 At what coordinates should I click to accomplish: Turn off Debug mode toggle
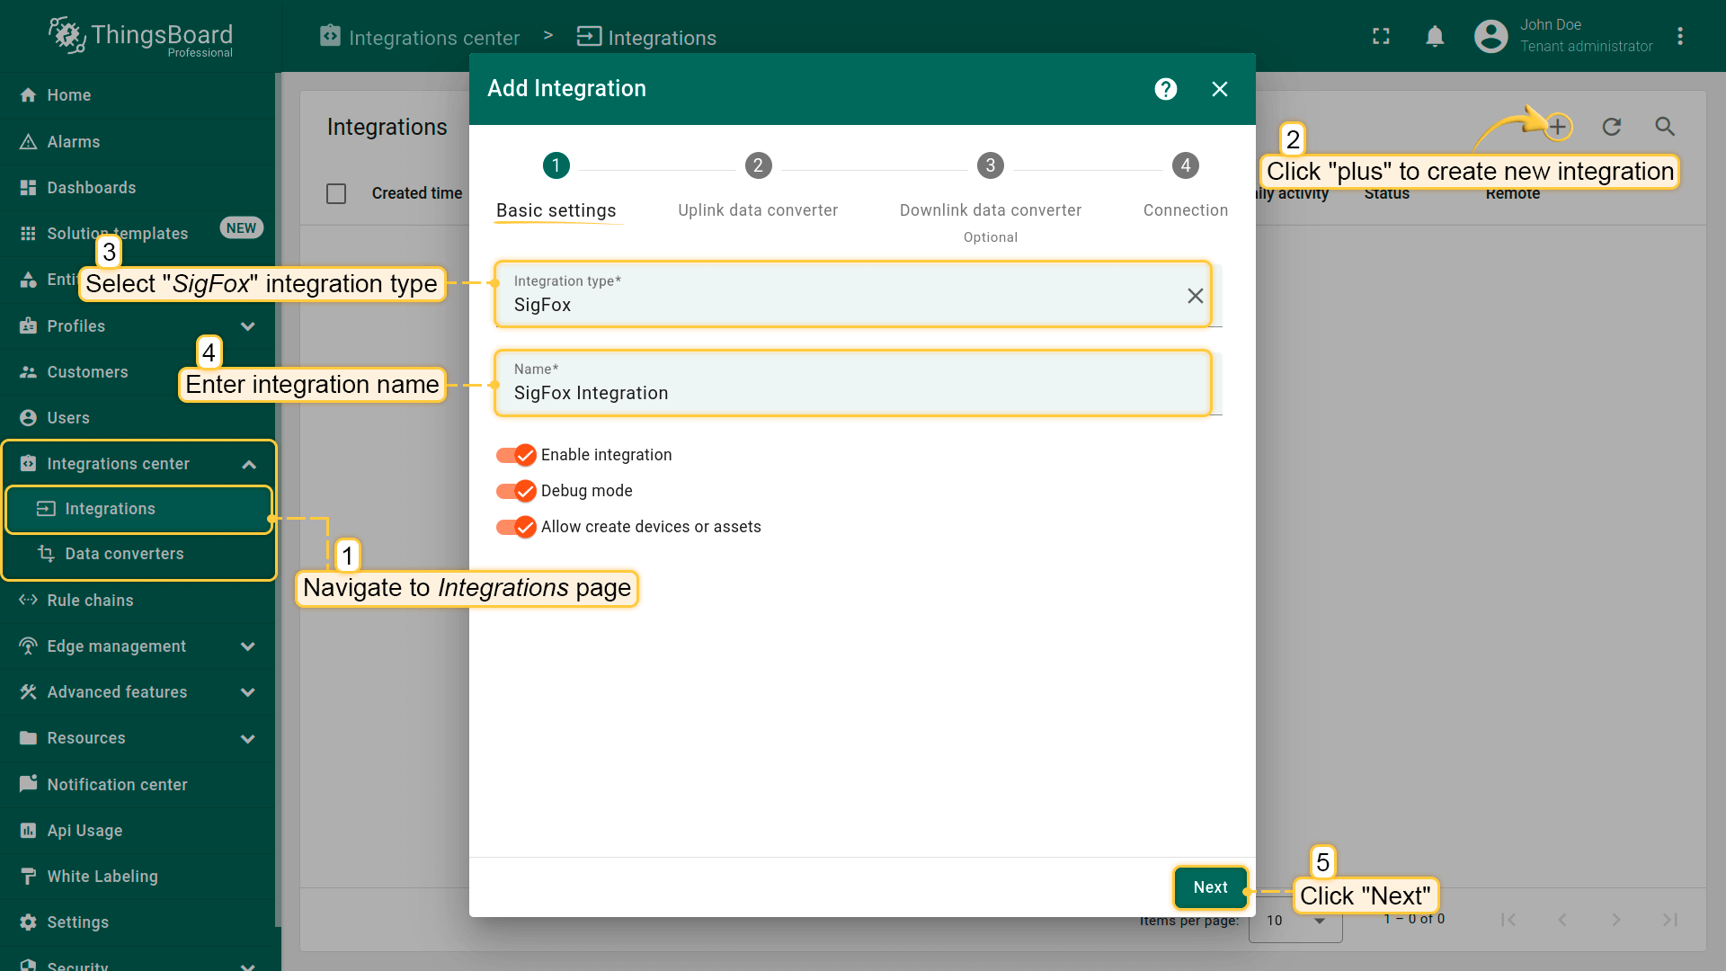[x=516, y=491]
